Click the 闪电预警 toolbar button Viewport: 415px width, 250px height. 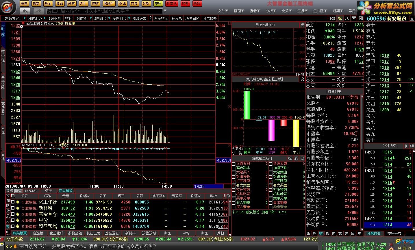[210, 18]
